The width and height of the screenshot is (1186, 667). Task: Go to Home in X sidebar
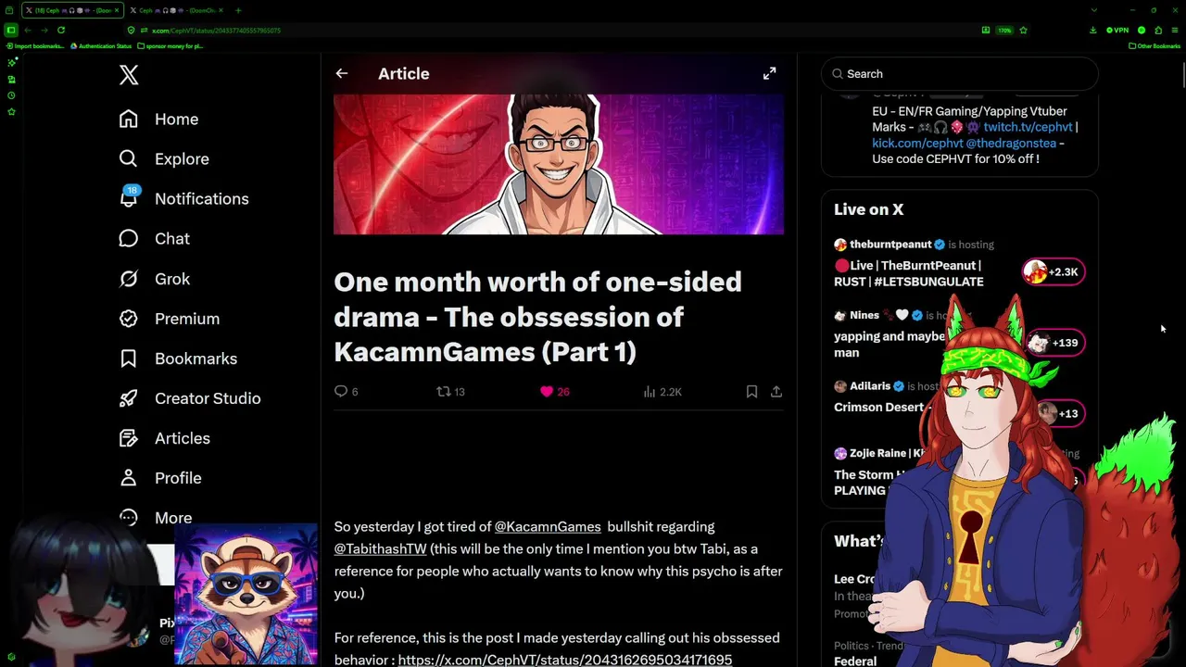tap(158, 119)
